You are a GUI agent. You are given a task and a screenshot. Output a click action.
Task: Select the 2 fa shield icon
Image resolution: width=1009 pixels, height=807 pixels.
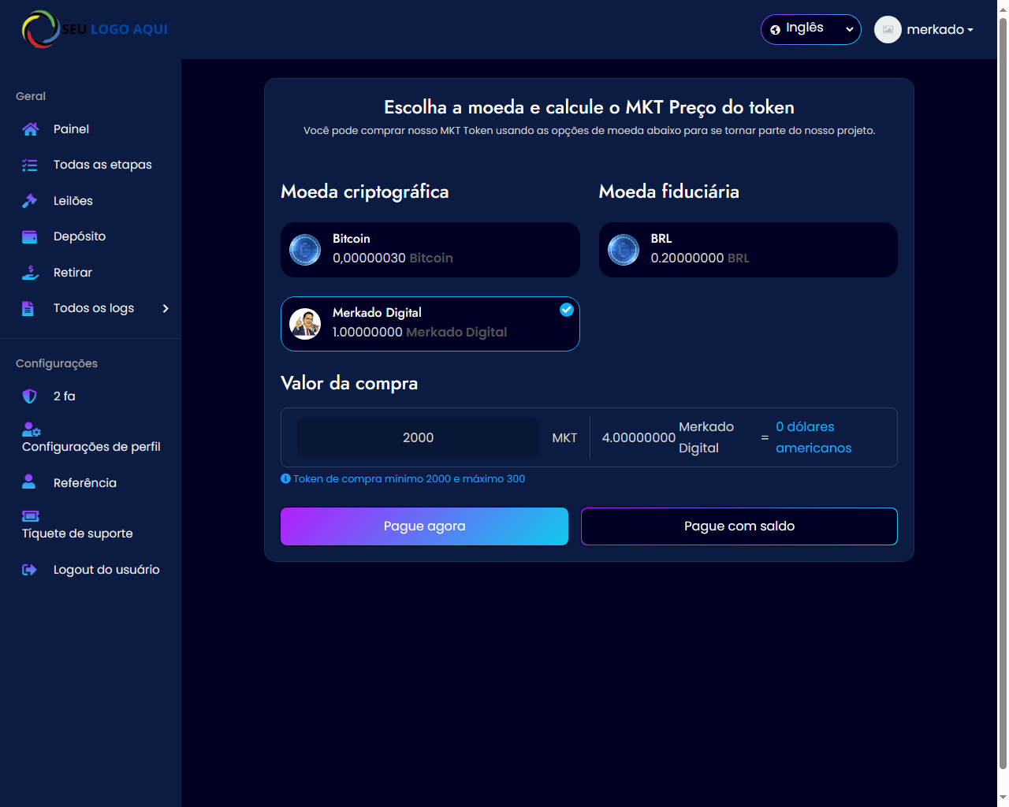[x=30, y=396]
